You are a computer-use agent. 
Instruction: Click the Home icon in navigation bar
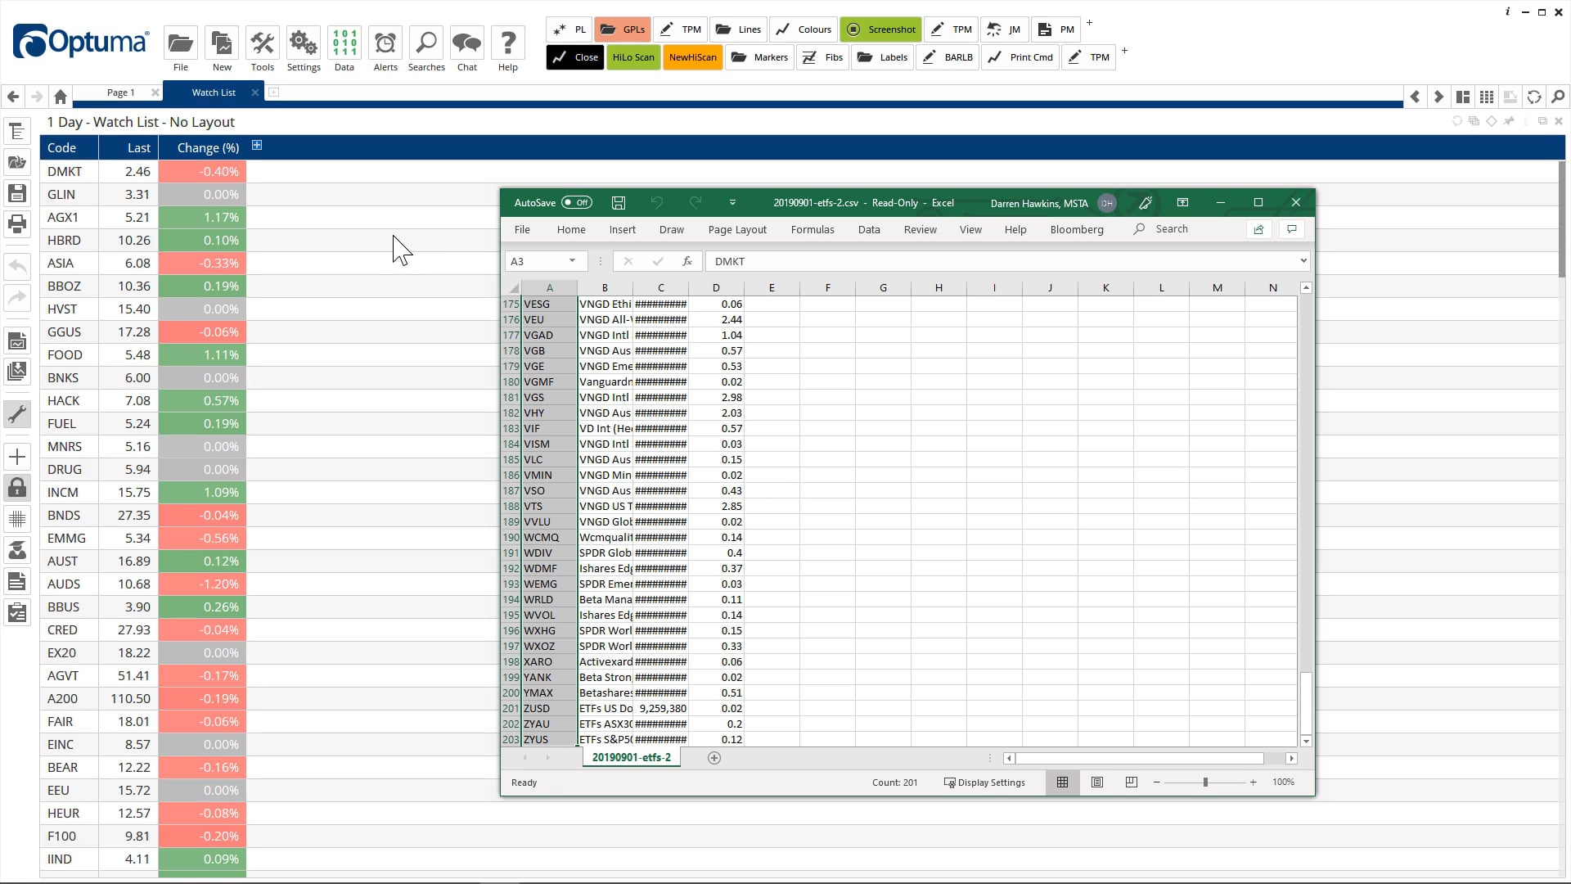pyautogui.click(x=61, y=97)
